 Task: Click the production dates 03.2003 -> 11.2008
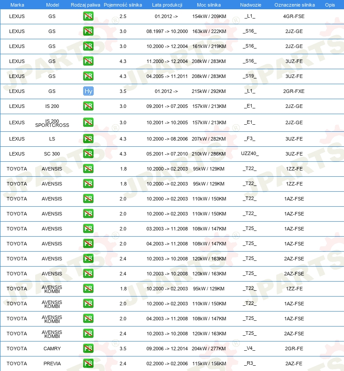(167, 229)
